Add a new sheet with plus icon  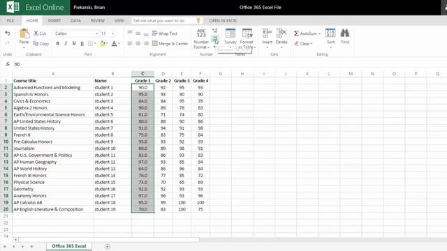(108, 246)
